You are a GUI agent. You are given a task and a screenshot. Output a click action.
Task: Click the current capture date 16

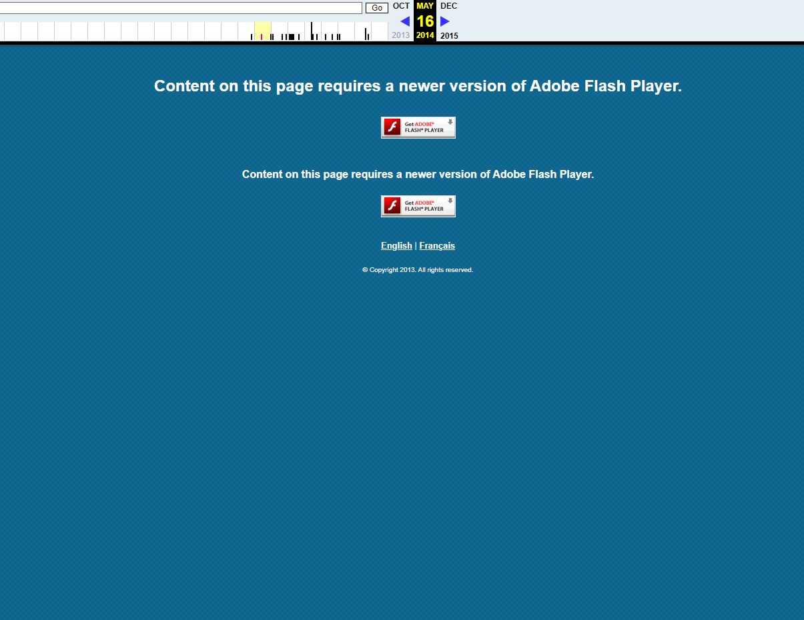point(425,21)
